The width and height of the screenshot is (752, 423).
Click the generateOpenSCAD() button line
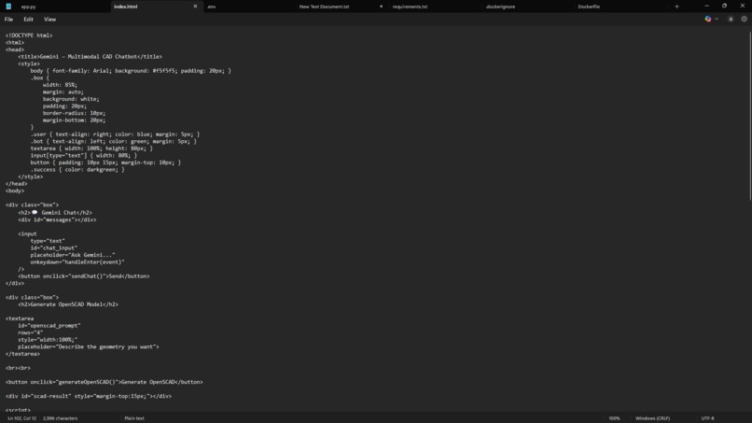[104, 382]
